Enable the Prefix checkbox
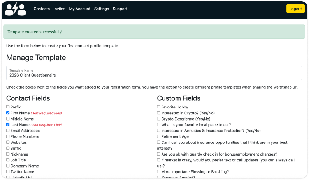This screenshot has height=180, width=309. pyautogui.click(x=8, y=107)
